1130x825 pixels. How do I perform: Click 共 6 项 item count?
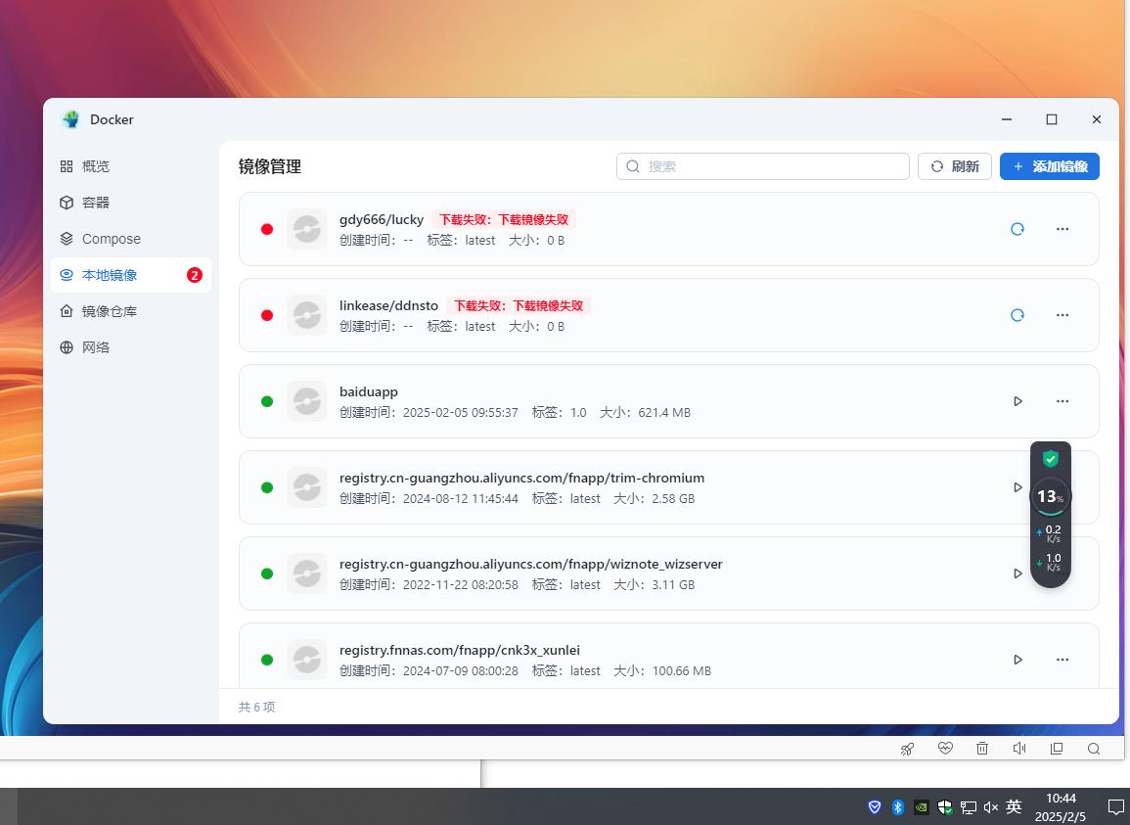tap(256, 707)
